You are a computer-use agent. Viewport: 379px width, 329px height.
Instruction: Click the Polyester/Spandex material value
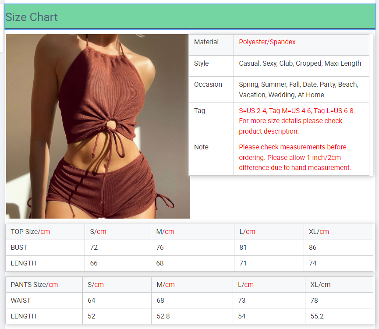(x=267, y=42)
